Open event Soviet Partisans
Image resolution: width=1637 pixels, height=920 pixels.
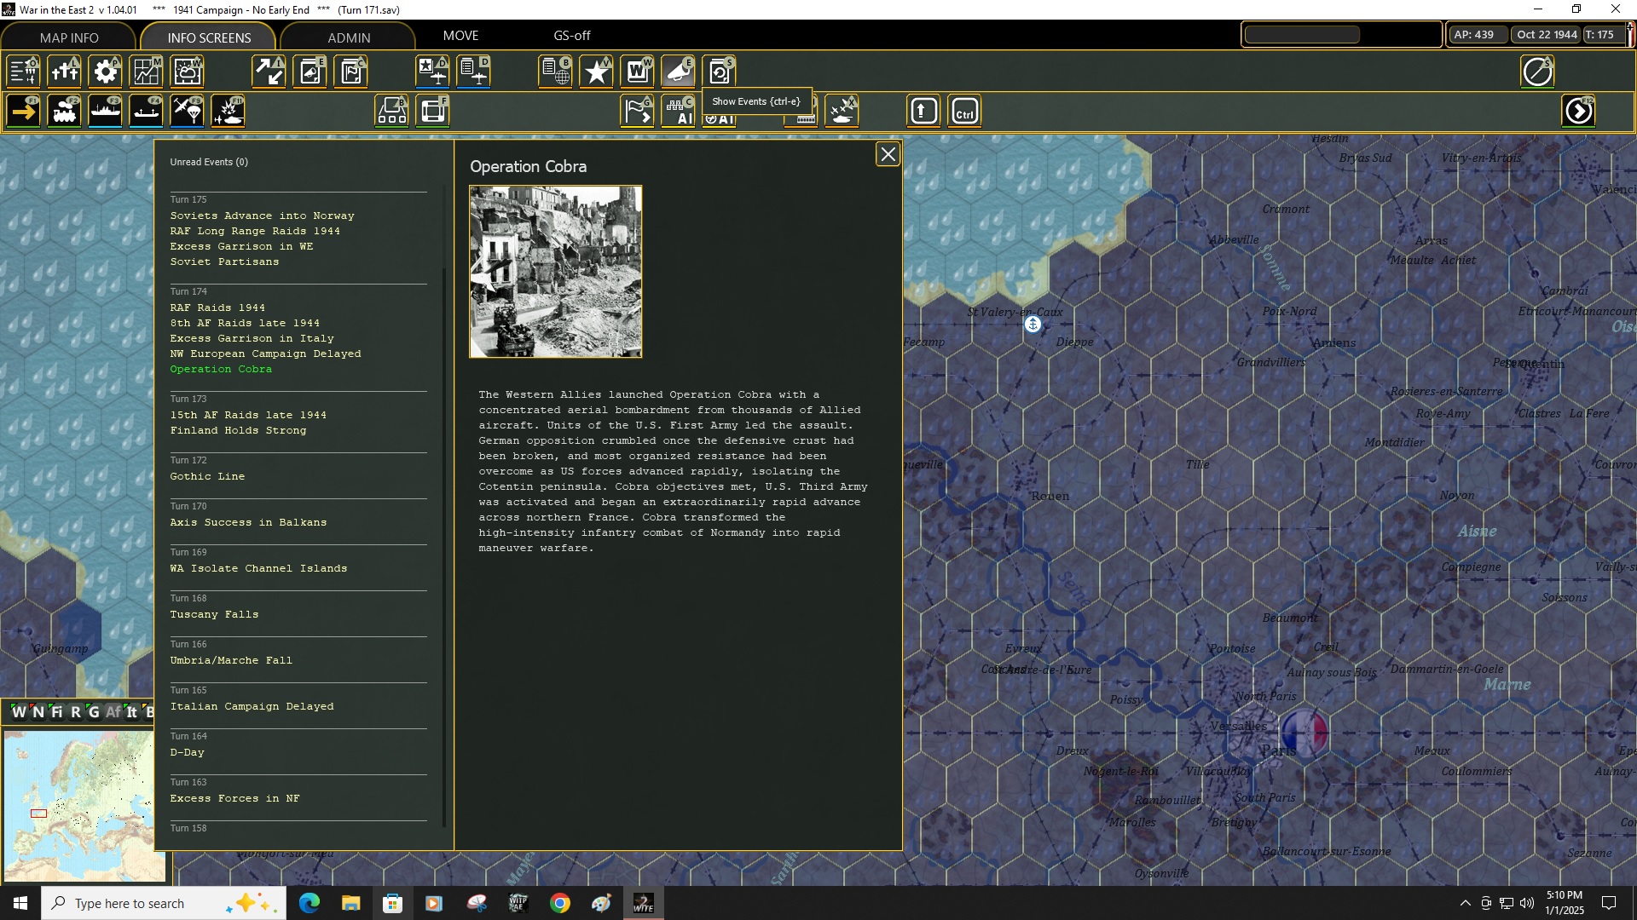point(224,262)
